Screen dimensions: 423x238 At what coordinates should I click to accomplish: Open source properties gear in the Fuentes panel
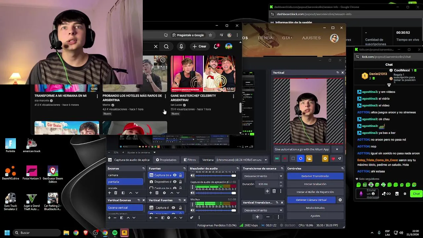(164, 193)
